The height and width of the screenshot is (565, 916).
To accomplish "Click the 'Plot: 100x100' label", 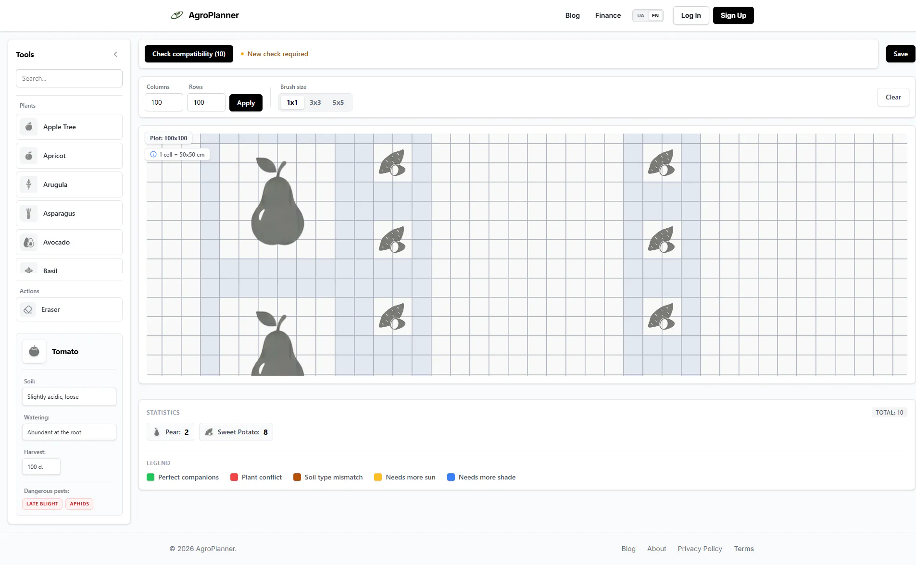I will 168,138.
